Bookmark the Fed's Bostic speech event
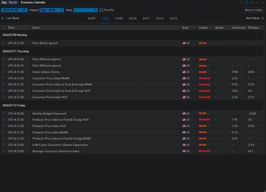The image size is (266, 192). (4, 43)
